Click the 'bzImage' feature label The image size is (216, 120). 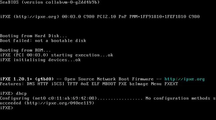coord(139,84)
